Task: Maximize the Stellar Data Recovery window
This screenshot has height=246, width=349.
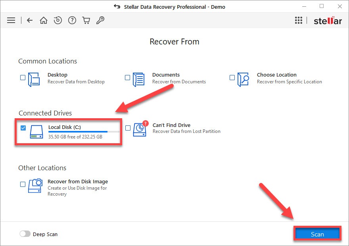Action: [x=322, y=6]
